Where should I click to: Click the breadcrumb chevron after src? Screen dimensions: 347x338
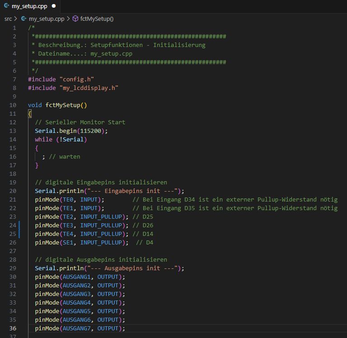click(16, 19)
